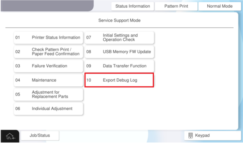Click menu number 10 label
This screenshot has width=243, height=143.
pyautogui.click(x=89, y=80)
